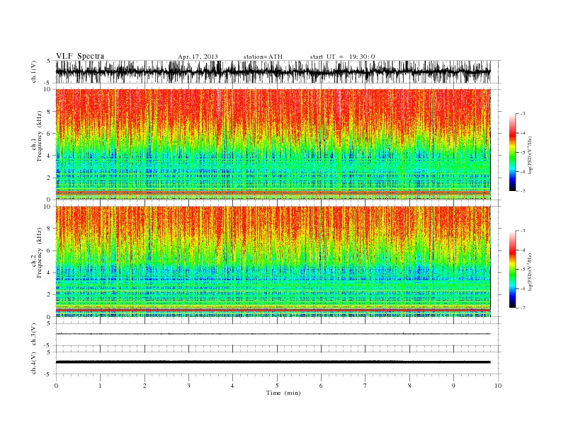Click the thick ch.4 voltage trace
The width and height of the screenshot is (561, 433).
tap(273, 362)
